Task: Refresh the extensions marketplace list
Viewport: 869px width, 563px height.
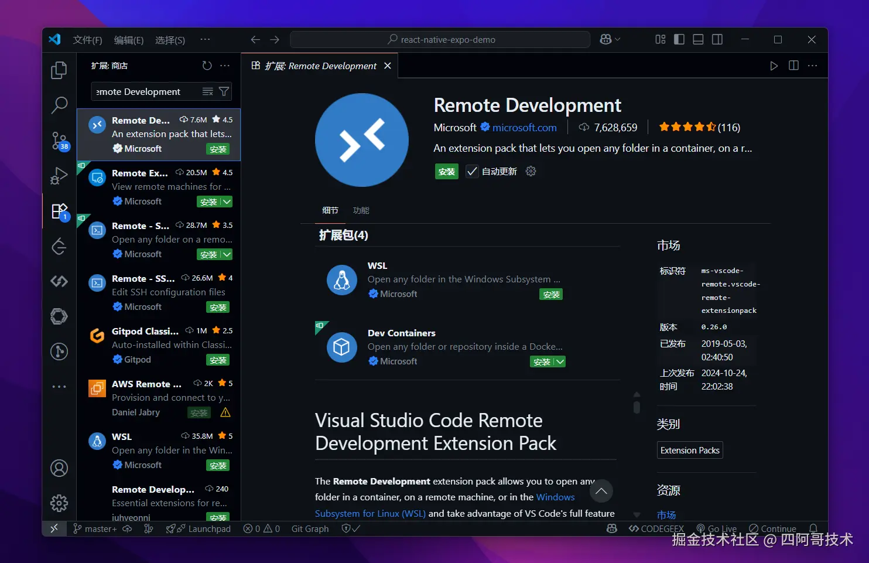Action: point(207,66)
